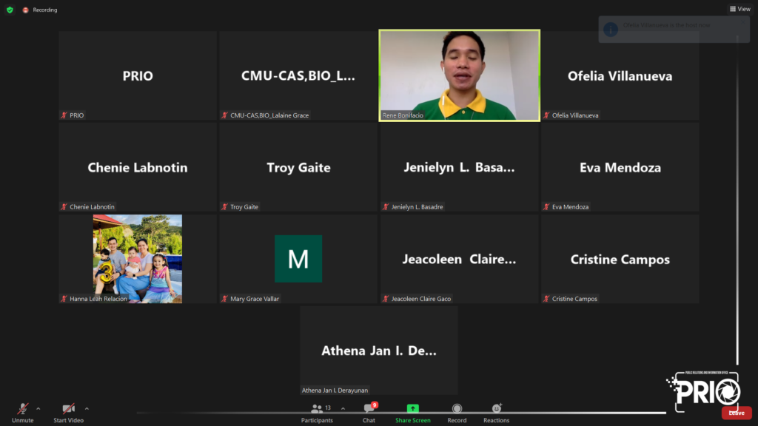The image size is (758, 426).
Task: Click the Record icon
Action: click(x=457, y=409)
